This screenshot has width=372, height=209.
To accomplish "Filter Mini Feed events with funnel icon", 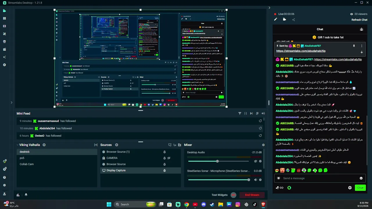I will [240, 113].
